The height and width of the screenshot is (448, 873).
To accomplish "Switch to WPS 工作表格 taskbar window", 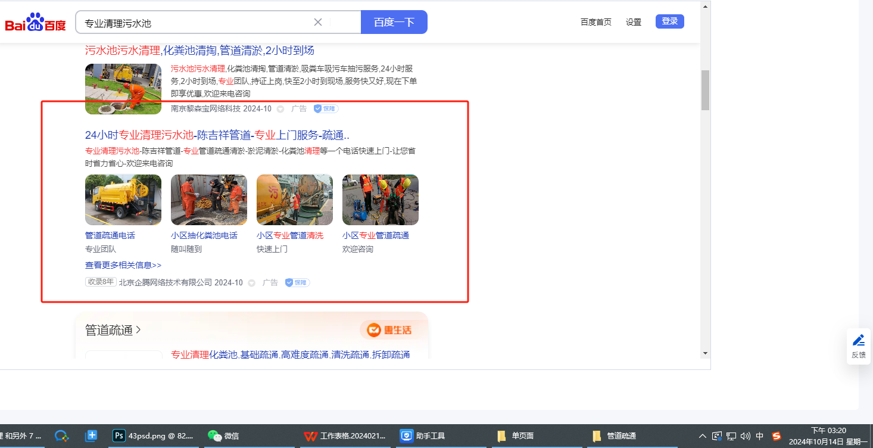I will click(x=345, y=435).
